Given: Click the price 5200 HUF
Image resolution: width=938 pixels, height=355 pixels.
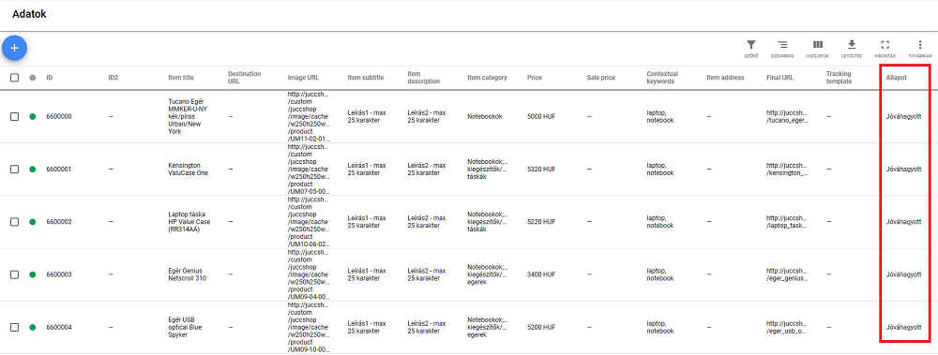Looking at the screenshot, I should (541, 328).
